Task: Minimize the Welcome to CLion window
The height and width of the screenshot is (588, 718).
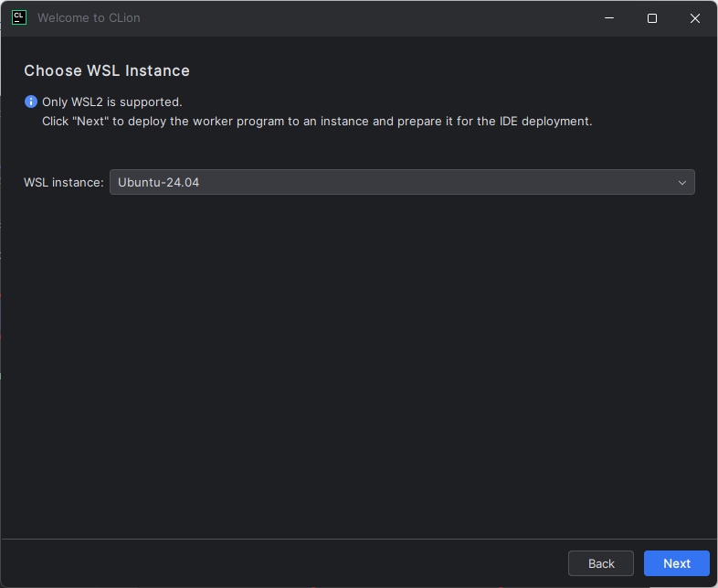Action: pyautogui.click(x=609, y=18)
